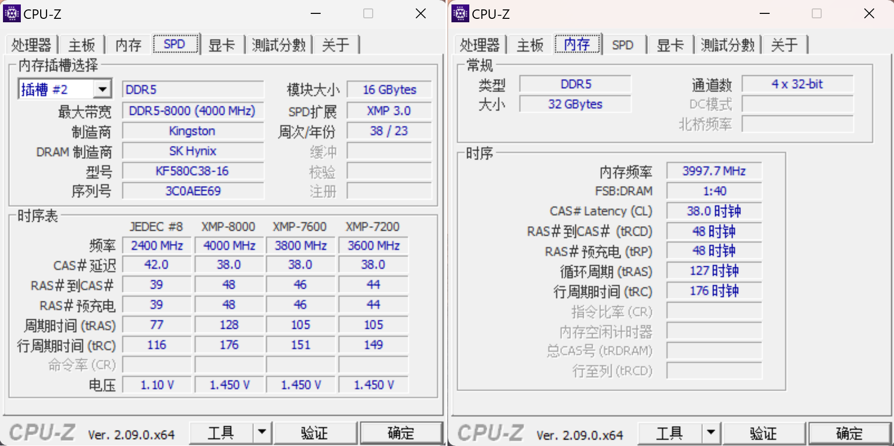Image resolution: width=894 pixels, height=446 pixels.
Task: Click the 3600 MHz frequency cell
Action: tap(373, 246)
